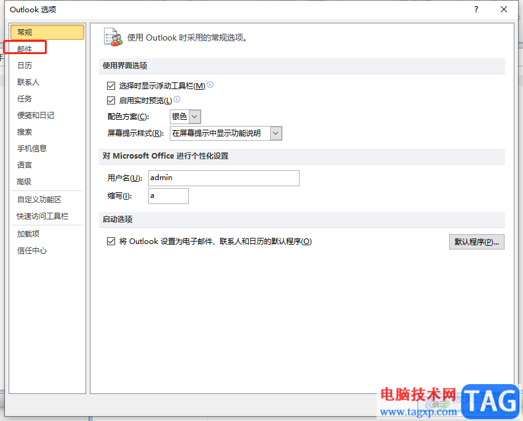The width and height of the screenshot is (523, 421).
Task: Open the 配色方案 dropdown
Action: point(195,117)
